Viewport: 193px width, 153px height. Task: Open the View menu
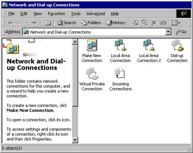point(38,14)
